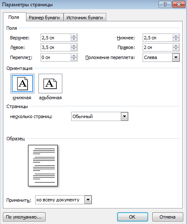Screen dimensions: 187x224
Task: Select the альбомная landscape orientation icon
Action: coord(50,84)
